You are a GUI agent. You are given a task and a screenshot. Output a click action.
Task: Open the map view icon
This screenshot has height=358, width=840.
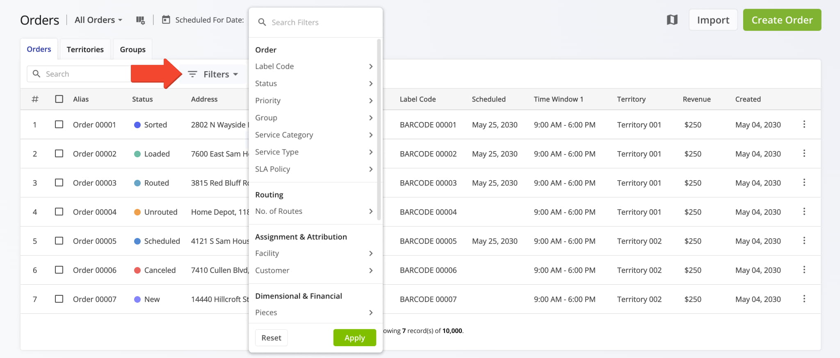pyautogui.click(x=672, y=20)
